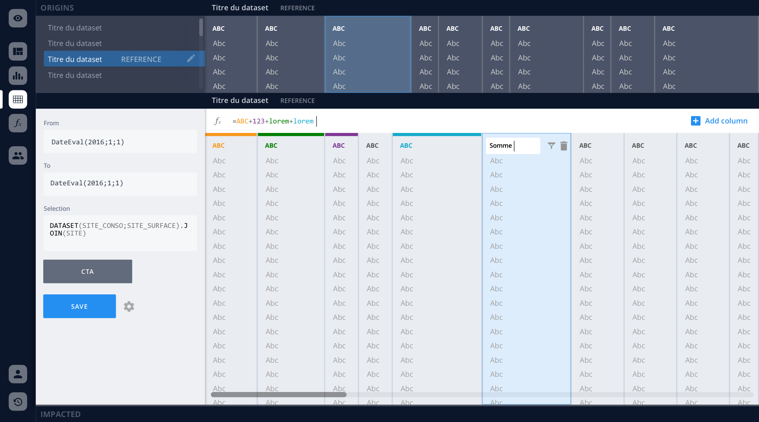Select the table grid icon

(18, 100)
